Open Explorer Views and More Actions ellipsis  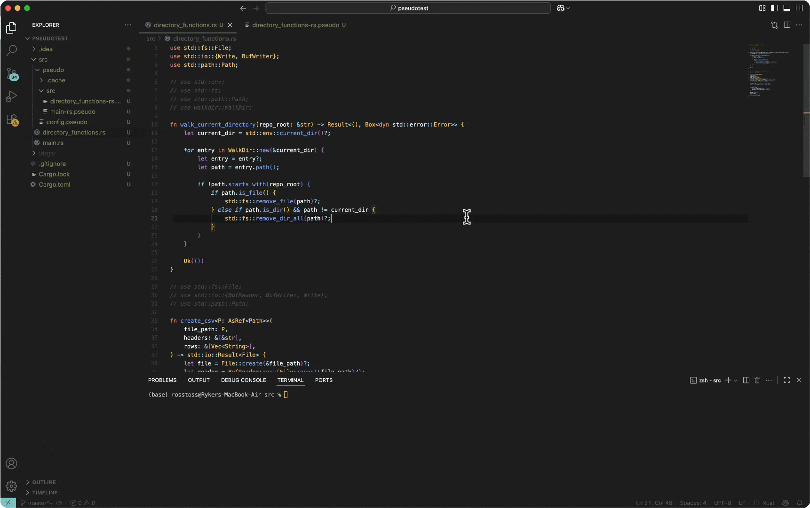pyautogui.click(x=128, y=25)
